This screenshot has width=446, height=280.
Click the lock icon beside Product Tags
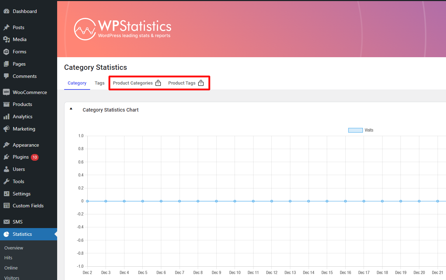pos(201,83)
